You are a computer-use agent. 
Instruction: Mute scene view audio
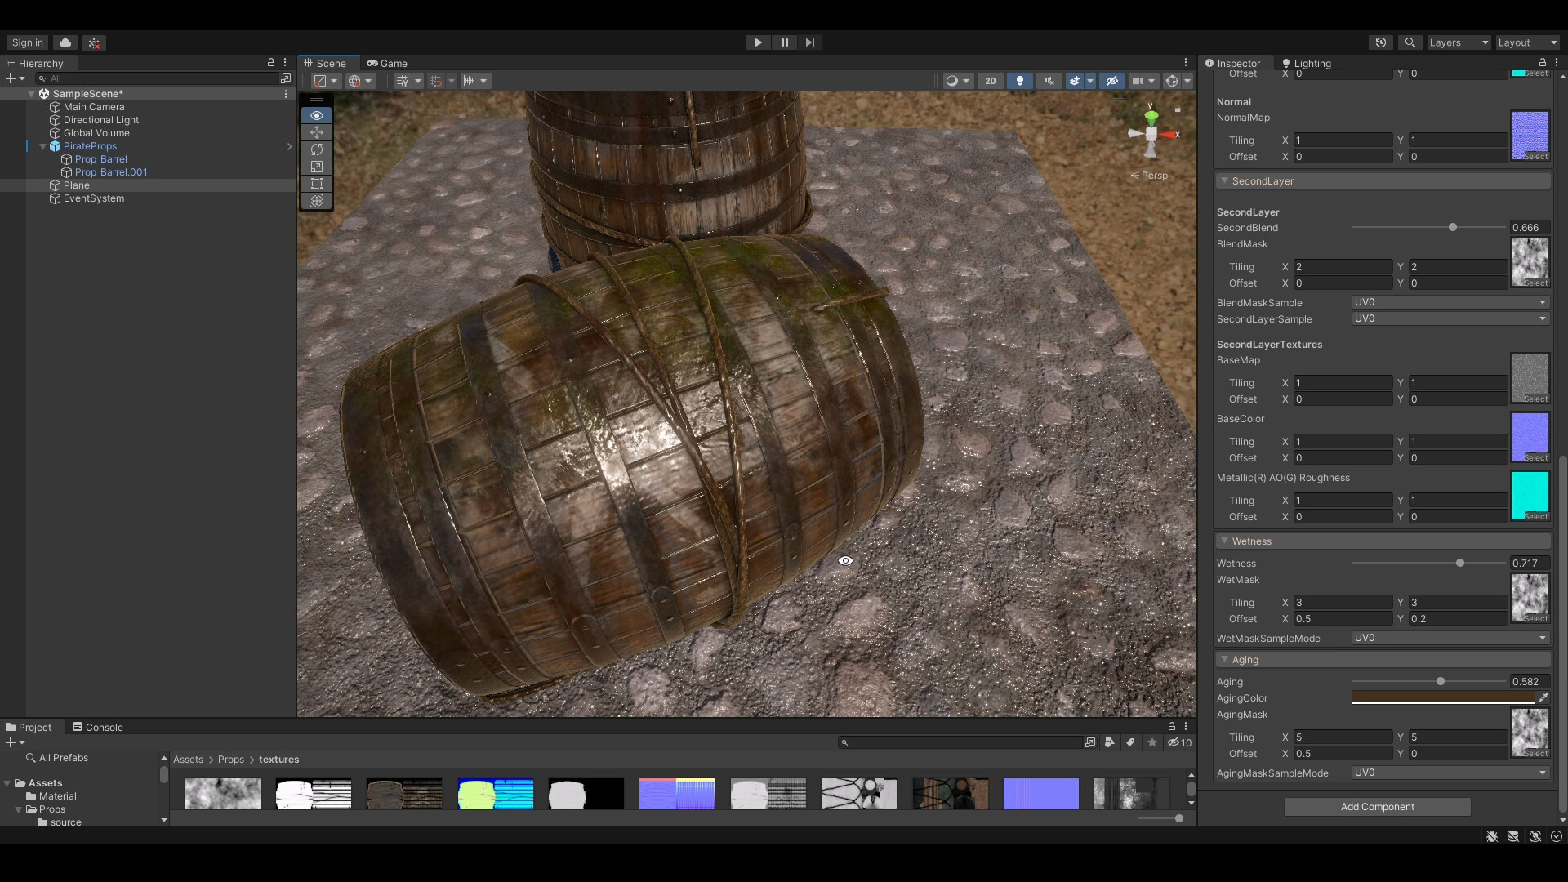1048,80
